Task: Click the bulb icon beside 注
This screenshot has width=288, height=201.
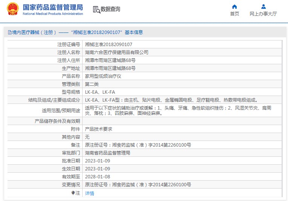Action: (73, 193)
